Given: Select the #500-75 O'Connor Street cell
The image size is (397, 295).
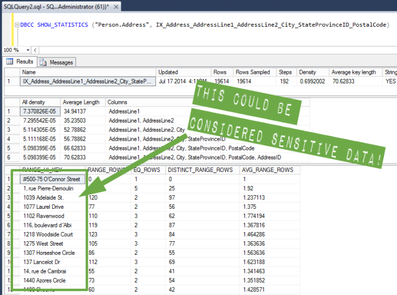Looking at the screenshot, I should point(52,179).
